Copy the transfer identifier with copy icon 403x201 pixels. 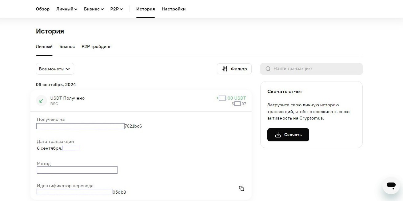[241, 188]
